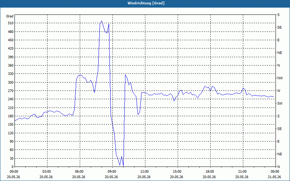The width and height of the screenshot is (290, 181).
Task: Click the 330 y-axis value
Action: (x=11, y=74)
